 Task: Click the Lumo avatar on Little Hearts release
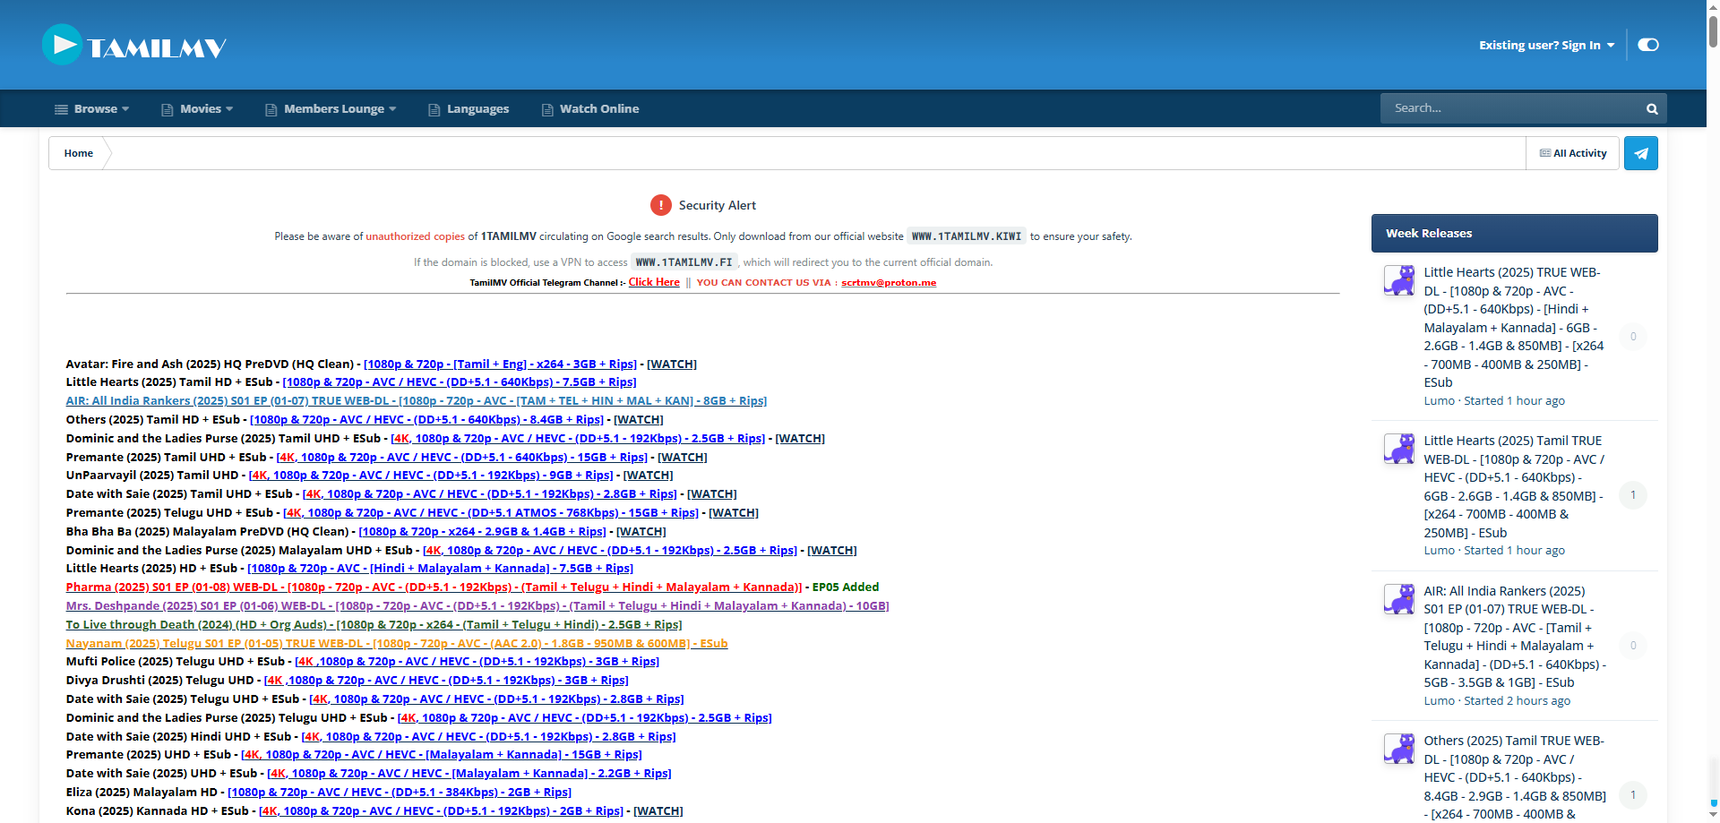[1398, 280]
